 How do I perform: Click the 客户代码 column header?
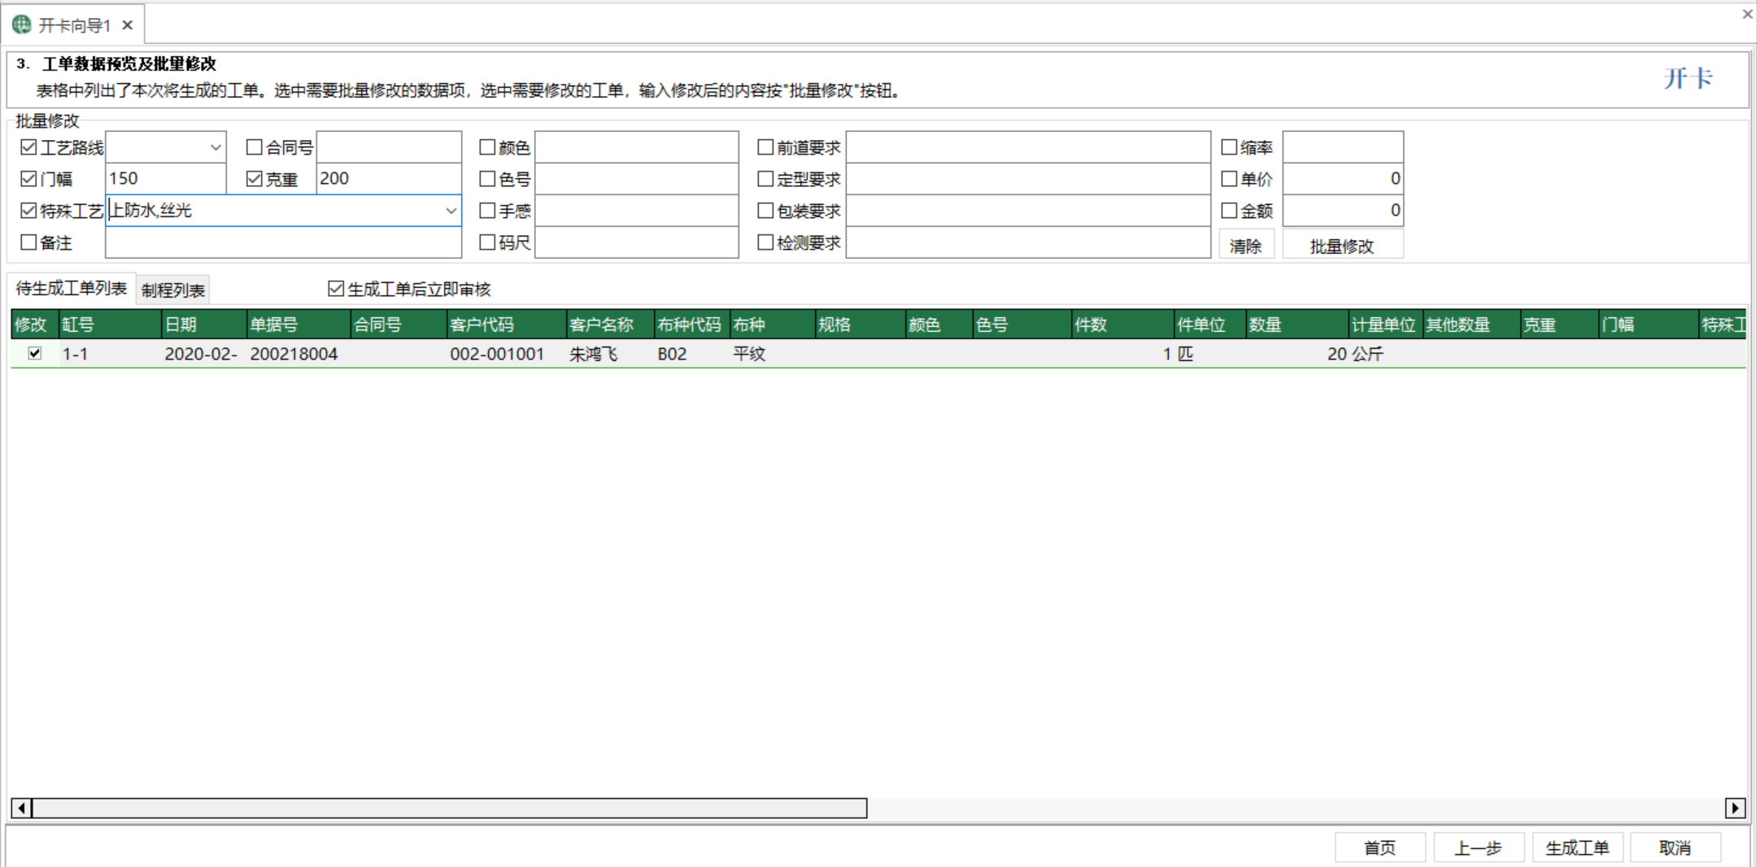pos(507,325)
